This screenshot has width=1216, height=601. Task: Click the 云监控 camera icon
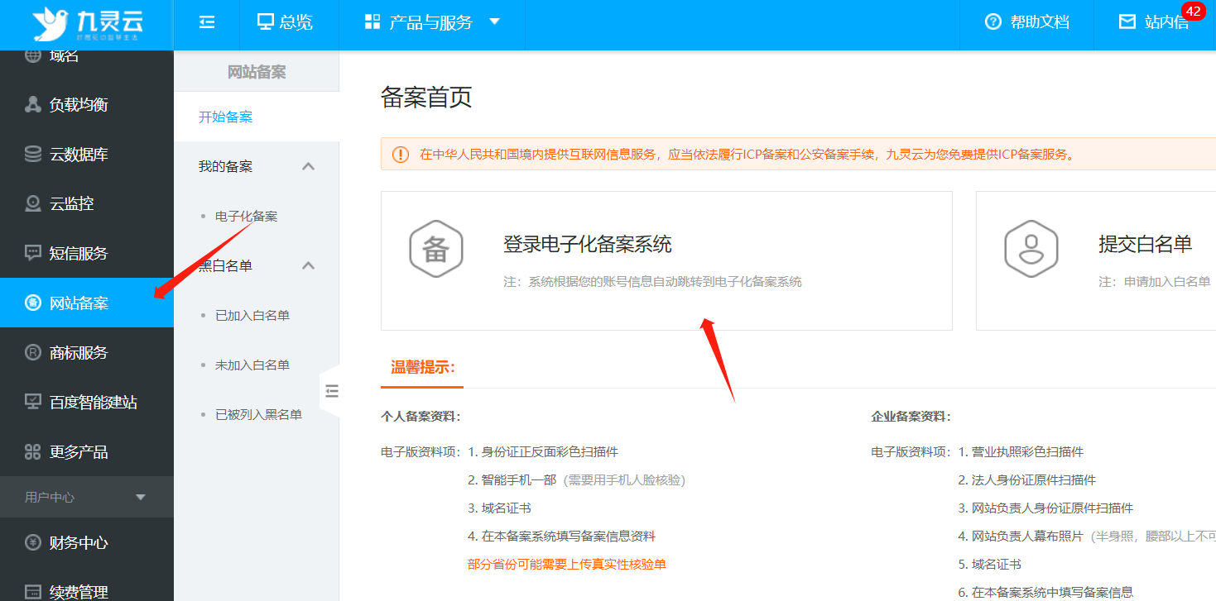click(x=33, y=204)
